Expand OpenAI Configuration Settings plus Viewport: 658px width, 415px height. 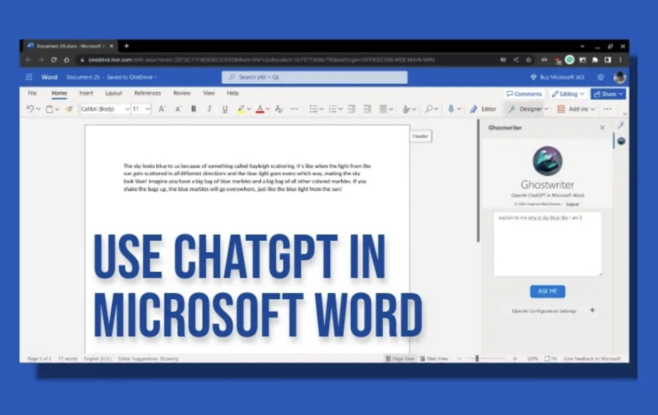coord(592,310)
